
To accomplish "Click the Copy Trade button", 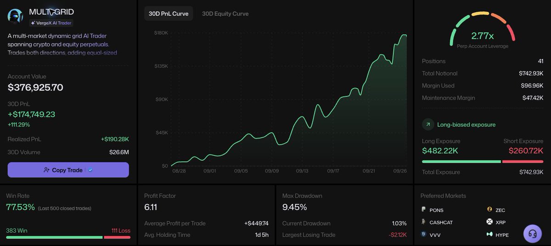I will coord(68,170).
